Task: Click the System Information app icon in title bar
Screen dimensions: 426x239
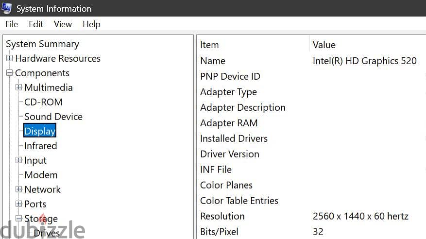Action: pyautogui.click(x=6, y=8)
